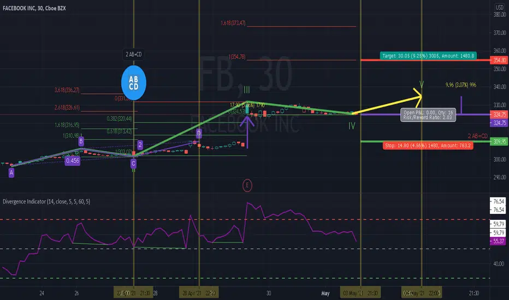Click the USD currency label
The image size is (509, 300).
tap(499, 7)
